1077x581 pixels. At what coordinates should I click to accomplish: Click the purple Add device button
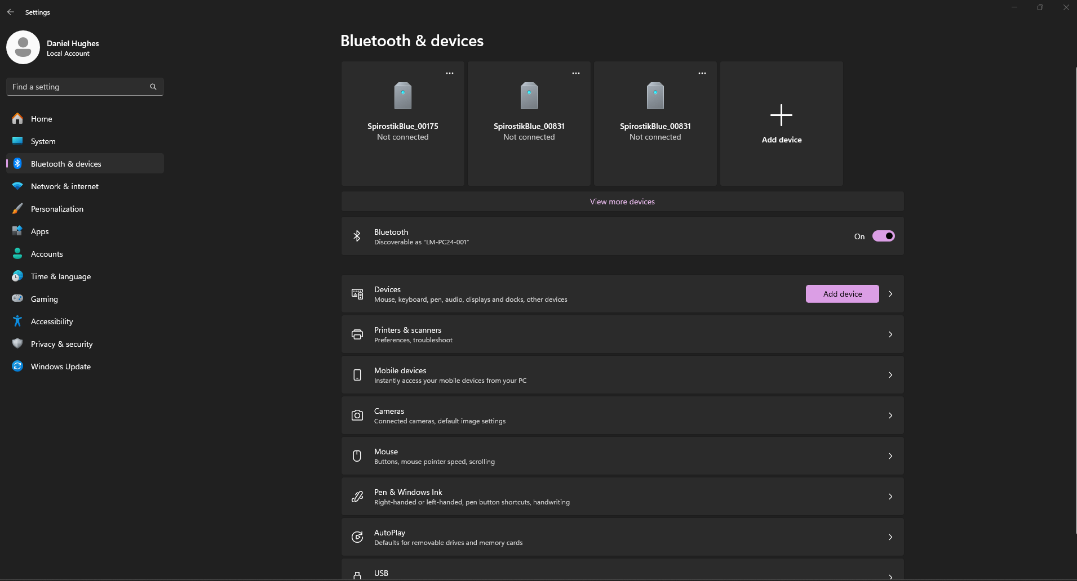[842, 294]
